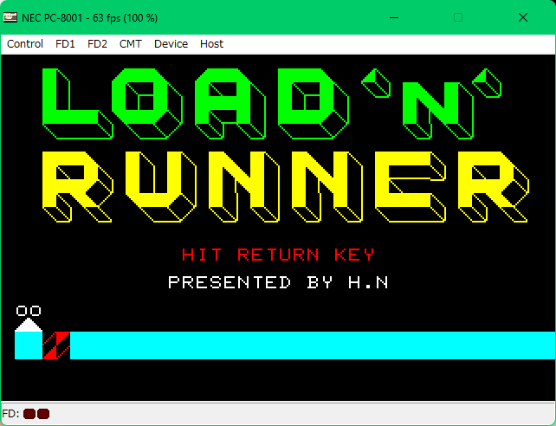Open the FD2 floppy drive menu

click(x=97, y=44)
